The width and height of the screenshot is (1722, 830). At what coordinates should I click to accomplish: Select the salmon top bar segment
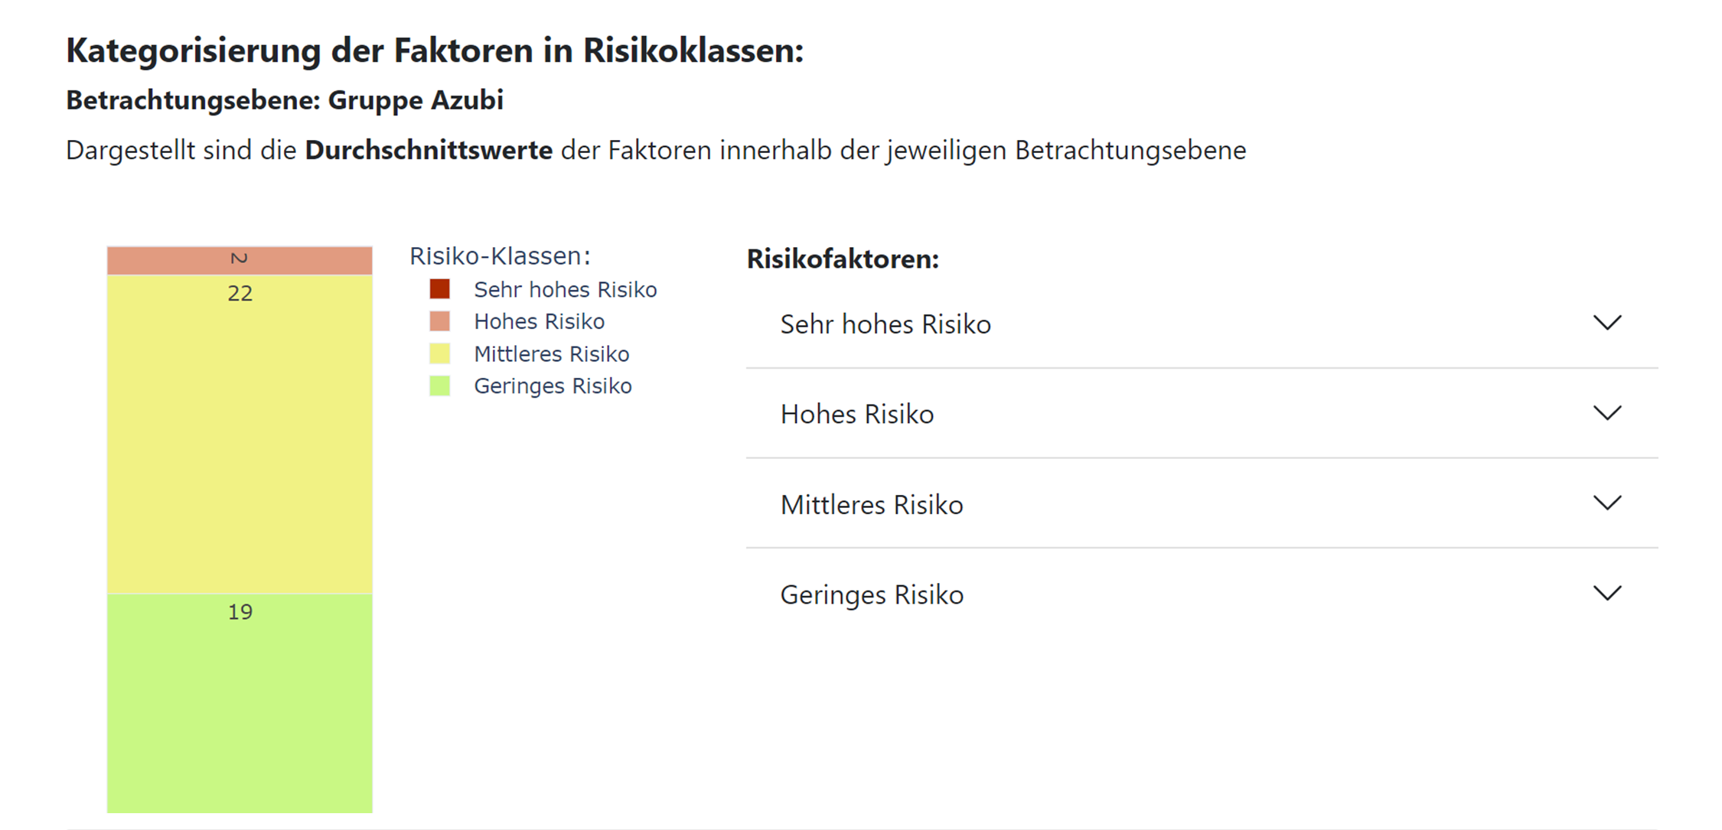click(x=240, y=260)
